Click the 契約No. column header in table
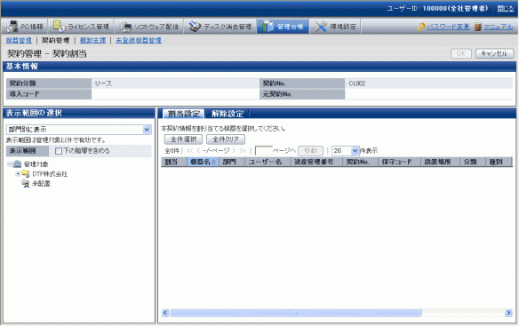The width and height of the screenshot is (519, 326). 361,163
